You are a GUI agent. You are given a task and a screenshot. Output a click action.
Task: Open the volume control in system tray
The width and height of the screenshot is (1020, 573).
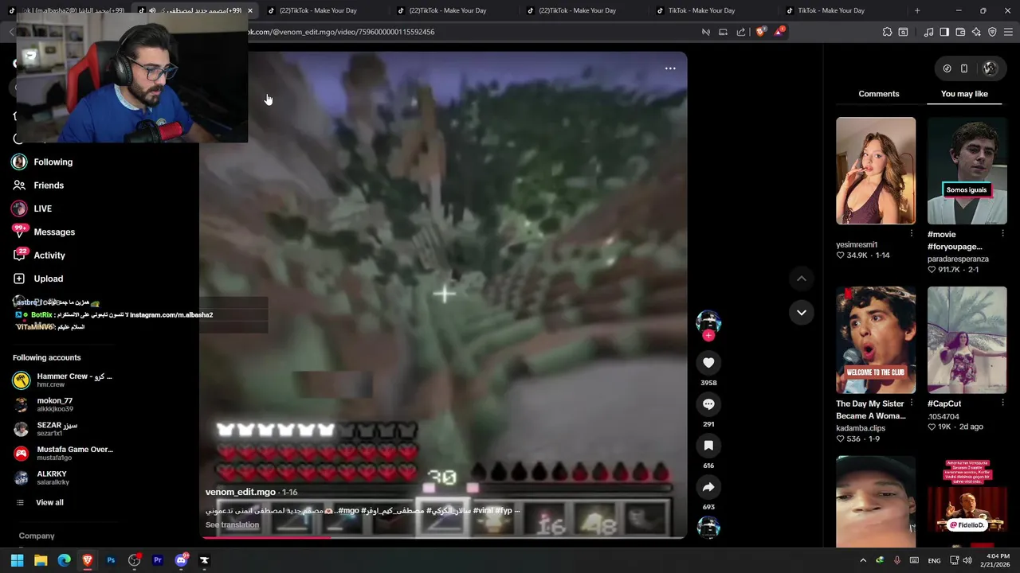[967, 560]
